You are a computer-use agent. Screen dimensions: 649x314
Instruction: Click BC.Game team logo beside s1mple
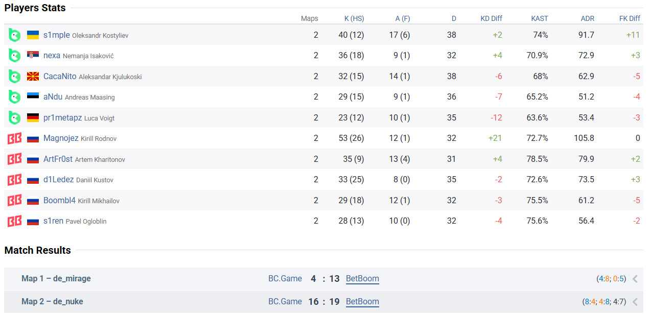(x=14, y=35)
